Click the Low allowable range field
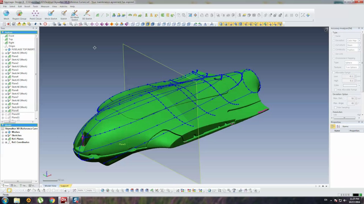Viewport: 364px width, 204px height. click(348, 76)
